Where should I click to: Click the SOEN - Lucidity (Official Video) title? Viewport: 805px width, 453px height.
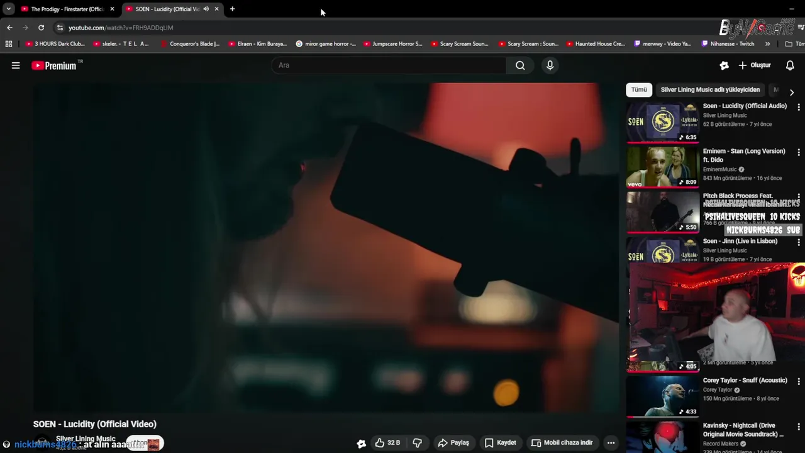(95, 424)
